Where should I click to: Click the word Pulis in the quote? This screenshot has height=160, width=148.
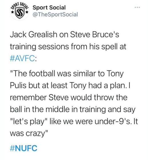[x=18, y=85]
